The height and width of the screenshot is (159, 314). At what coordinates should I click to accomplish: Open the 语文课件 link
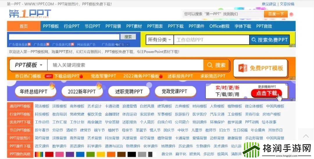tap(42, 146)
